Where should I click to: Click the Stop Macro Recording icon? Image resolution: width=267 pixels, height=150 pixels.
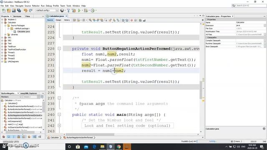pos(136,20)
